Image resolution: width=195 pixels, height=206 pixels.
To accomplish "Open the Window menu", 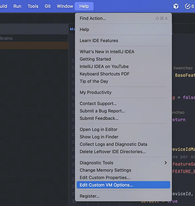I will pyautogui.click(x=65, y=6).
